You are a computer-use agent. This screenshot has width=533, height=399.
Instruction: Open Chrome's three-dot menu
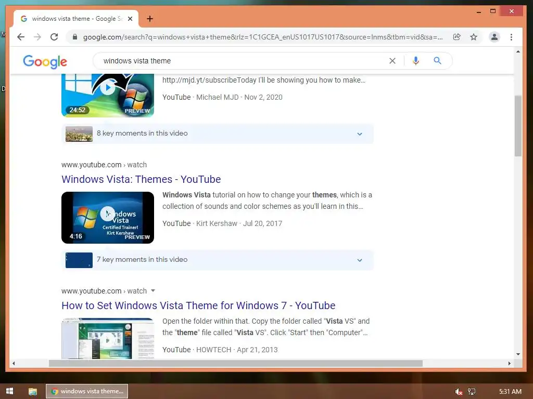pyautogui.click(x=511, y=37)
